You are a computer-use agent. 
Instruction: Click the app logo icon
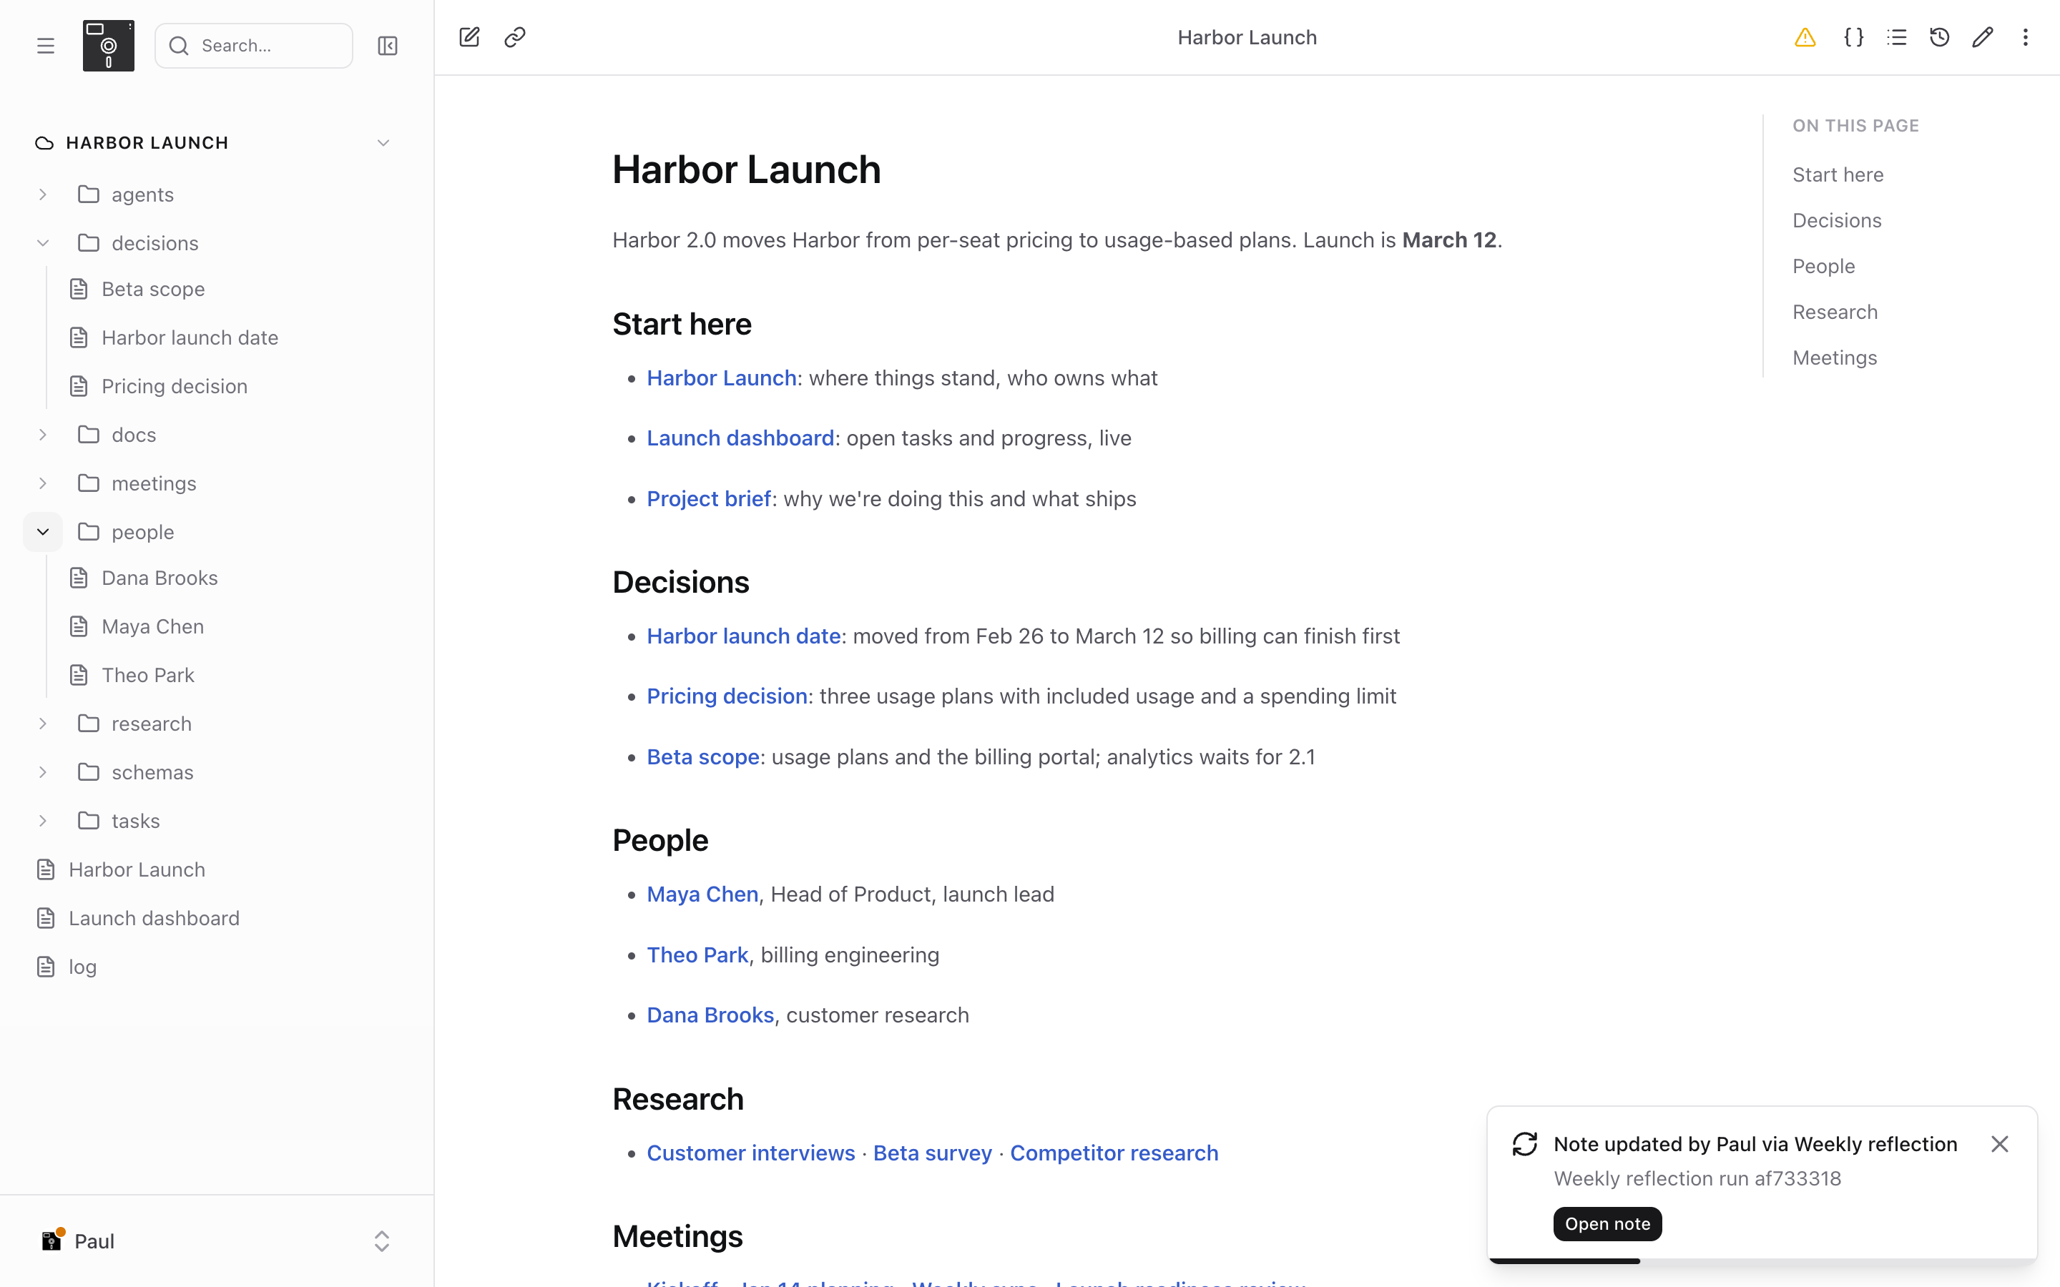pos(108,46)
